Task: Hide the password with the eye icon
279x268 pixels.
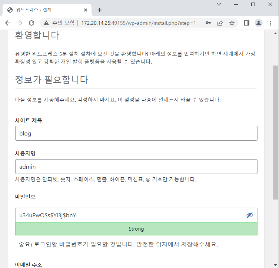Action: [x=250, y=215]
